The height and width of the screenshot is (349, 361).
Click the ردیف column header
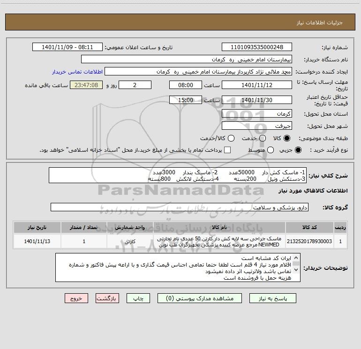(340, 228)
